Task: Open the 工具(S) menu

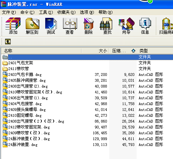Action: (x=46, y=12)
